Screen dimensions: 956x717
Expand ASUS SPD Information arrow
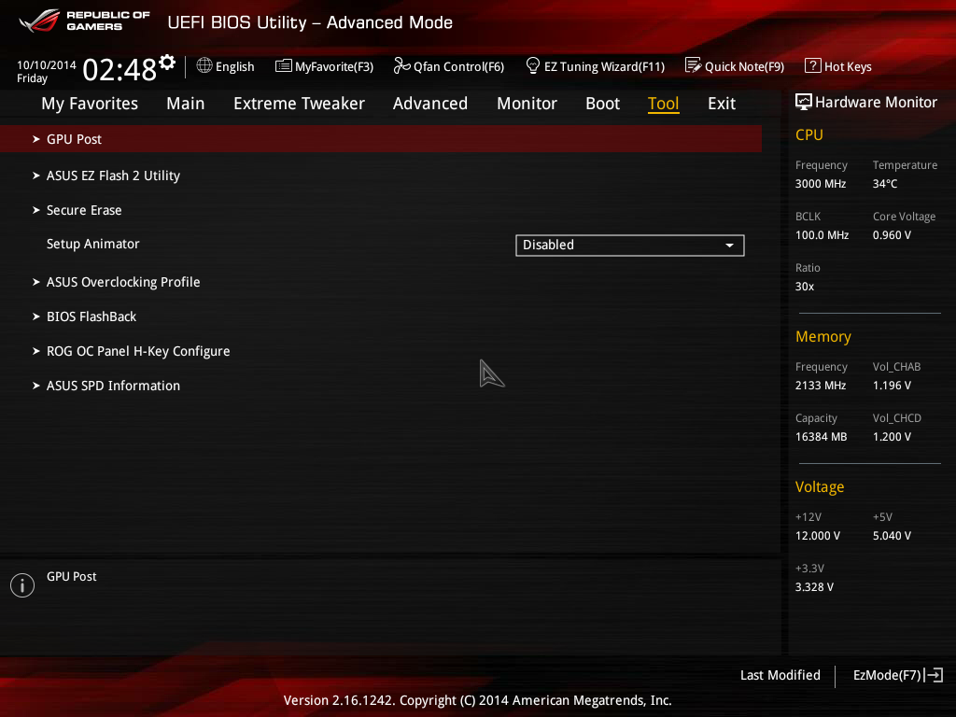coord(36,386)
